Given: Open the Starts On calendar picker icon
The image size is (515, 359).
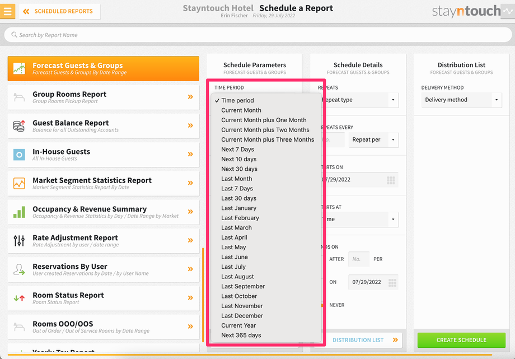Looking at the screenshot, I should point(391,180).
